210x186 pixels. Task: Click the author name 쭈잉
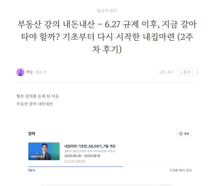[29, 72]
